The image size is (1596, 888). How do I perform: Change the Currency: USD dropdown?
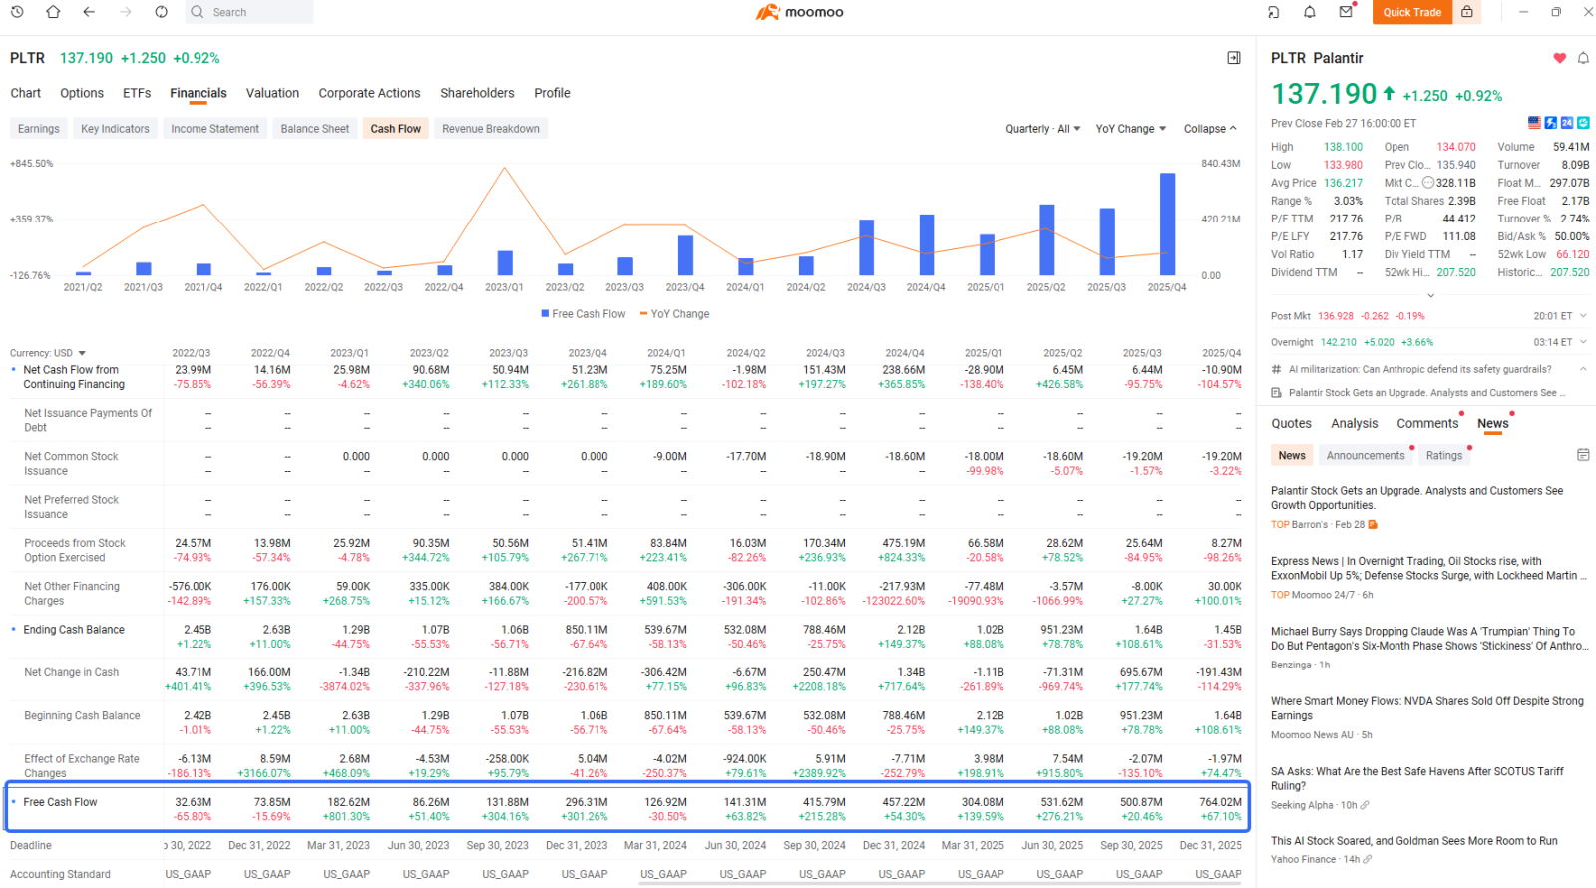pyautogui.click(x=48, y=353)
